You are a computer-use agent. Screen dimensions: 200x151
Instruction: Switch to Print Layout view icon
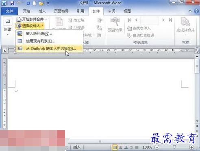click(x=115, y=147)
